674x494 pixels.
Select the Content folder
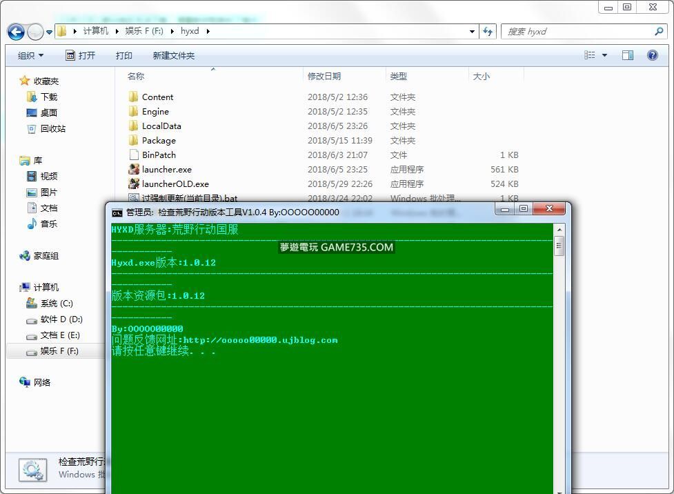[157, 97]
